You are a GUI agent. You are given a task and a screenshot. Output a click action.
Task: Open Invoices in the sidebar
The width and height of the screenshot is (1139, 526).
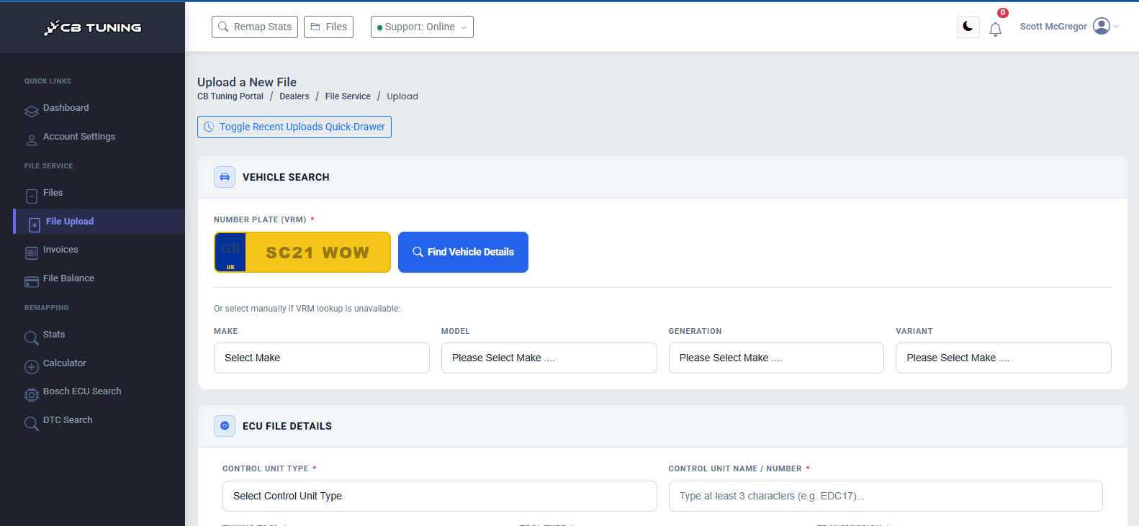click(x=60, y=250)
